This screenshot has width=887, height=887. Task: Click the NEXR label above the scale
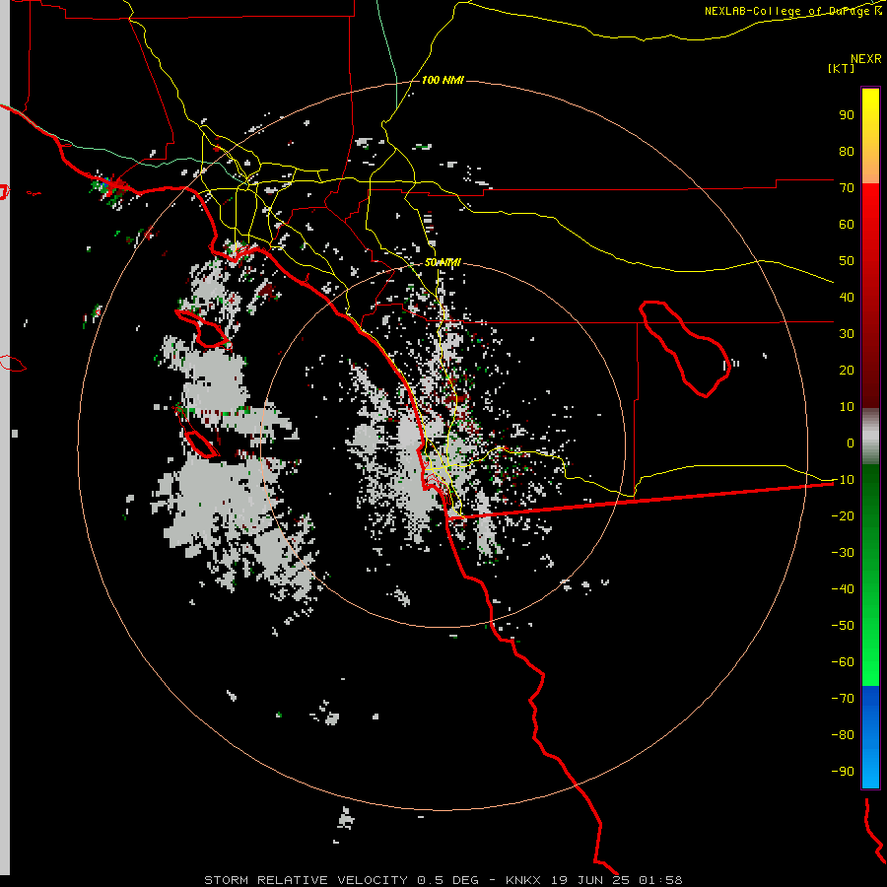[x=866, y=59]
